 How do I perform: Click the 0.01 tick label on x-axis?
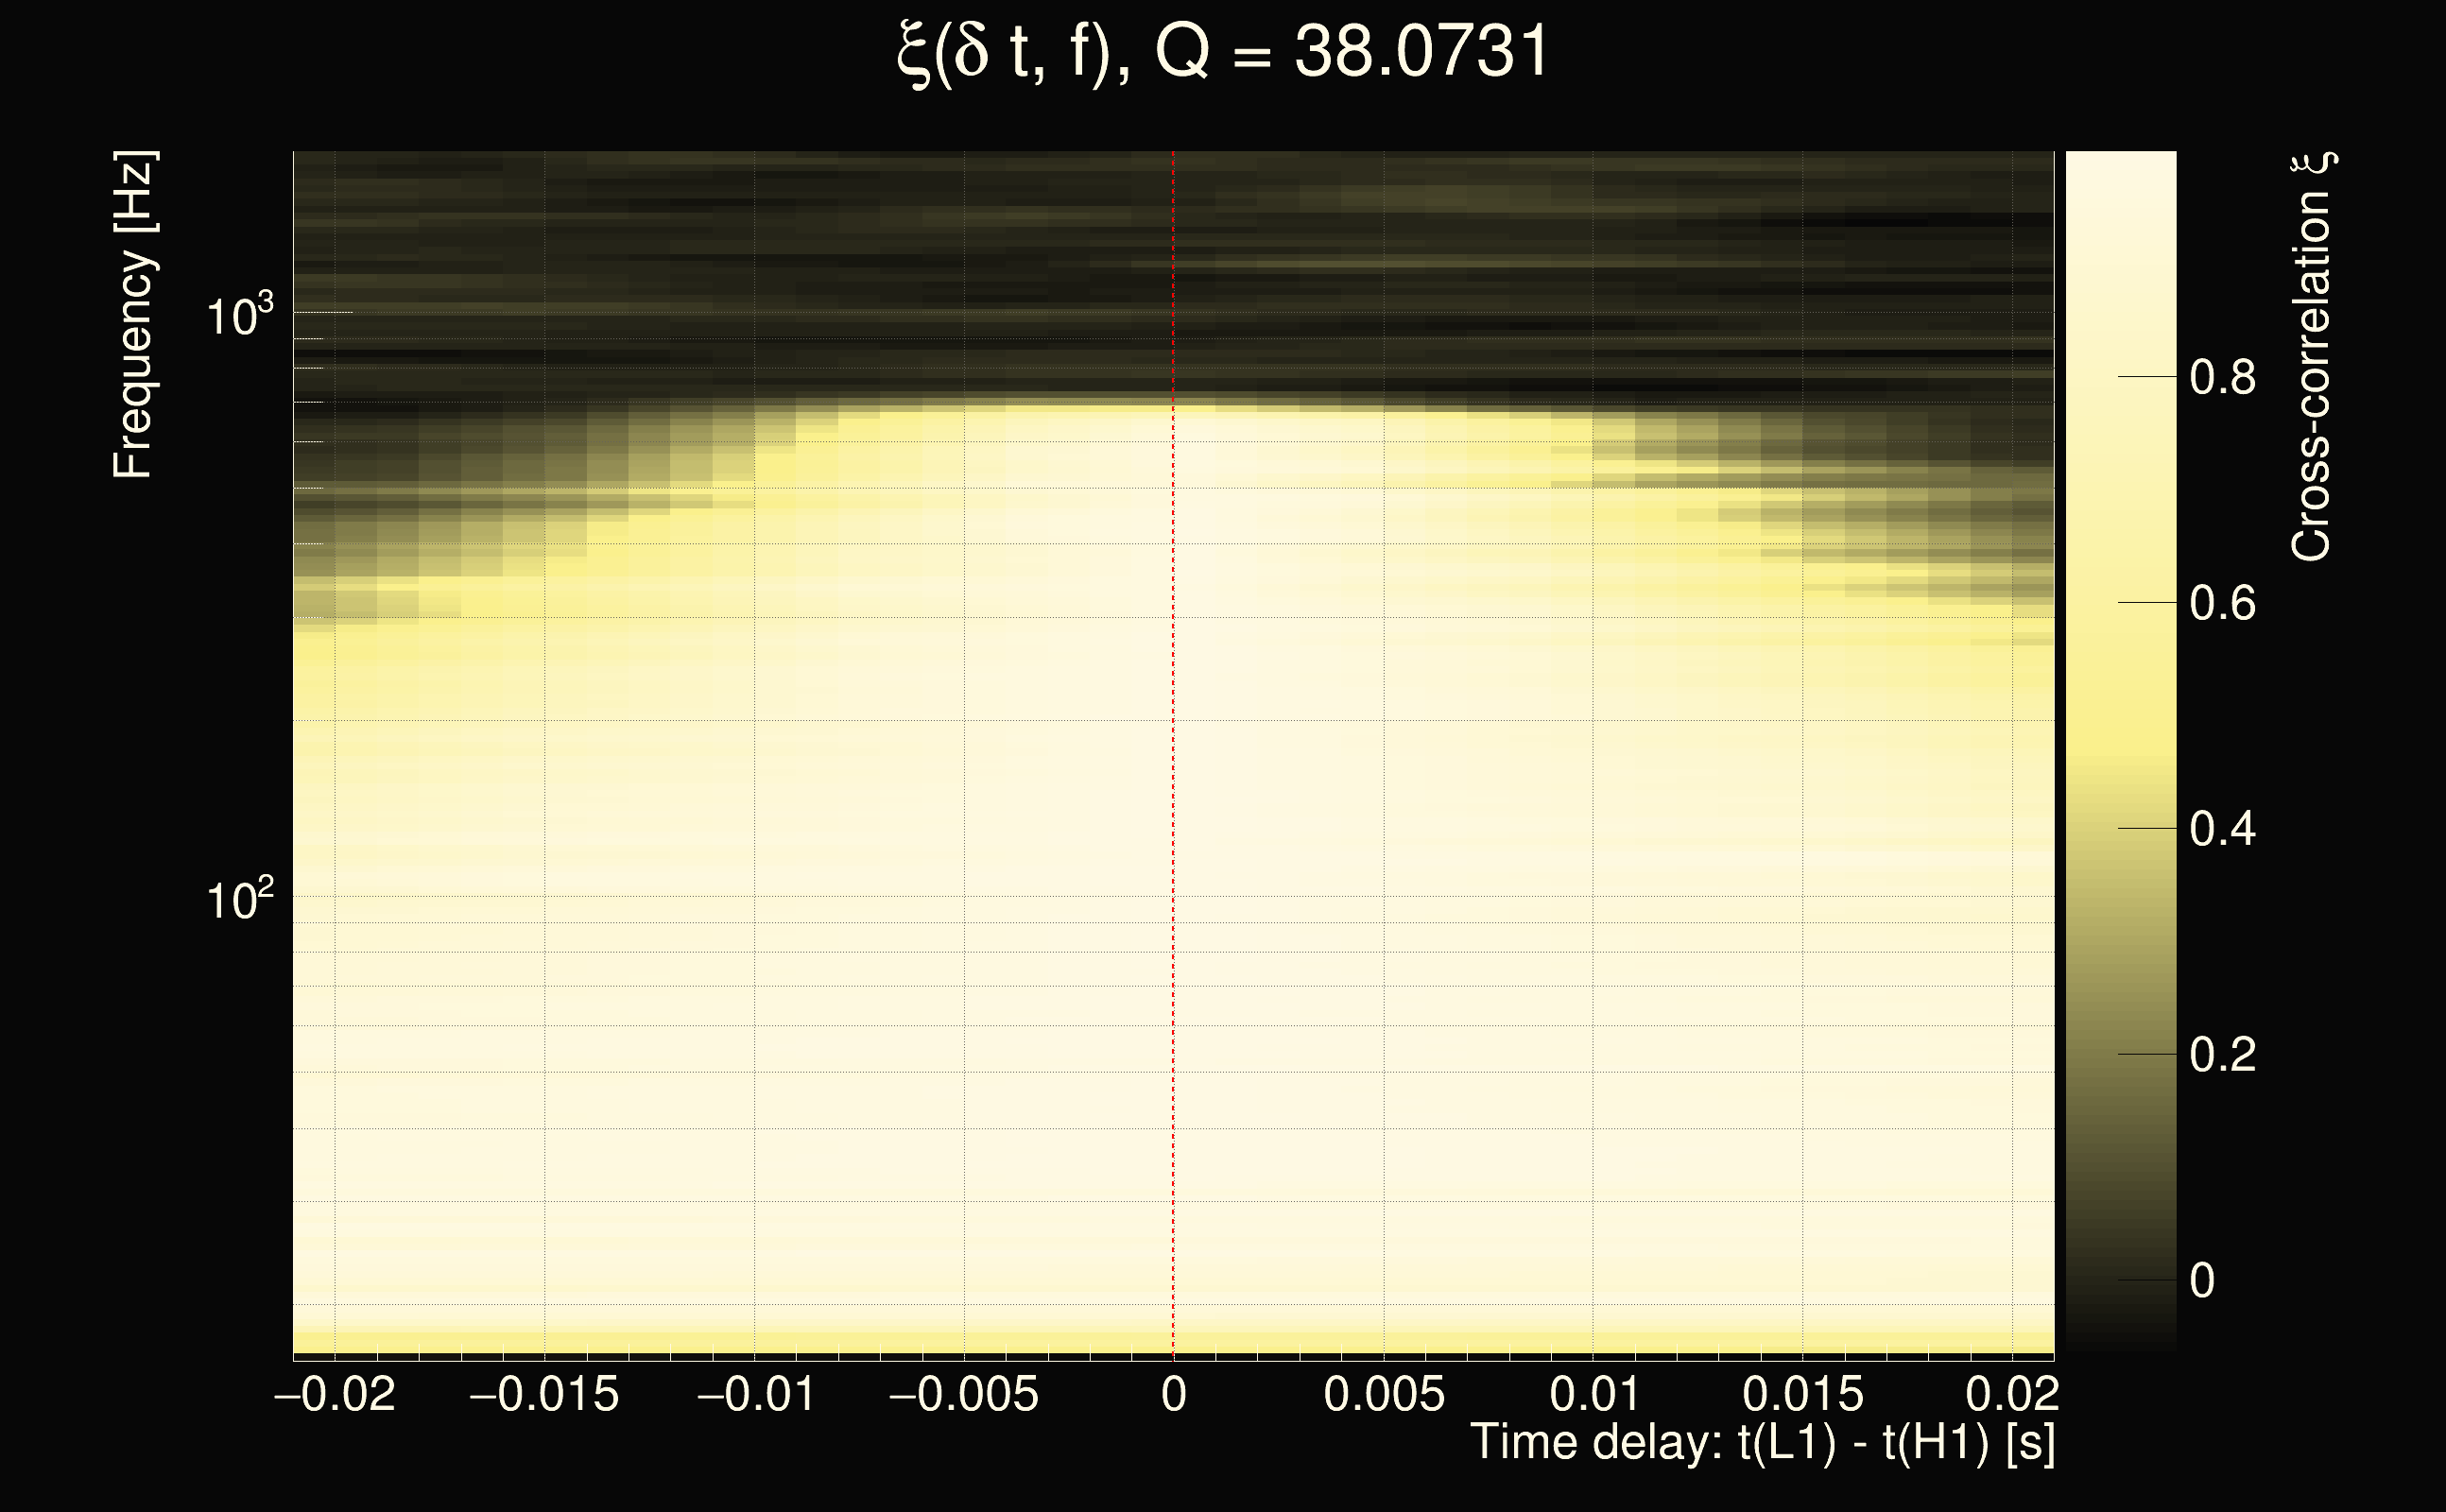click(1594, 1394)
